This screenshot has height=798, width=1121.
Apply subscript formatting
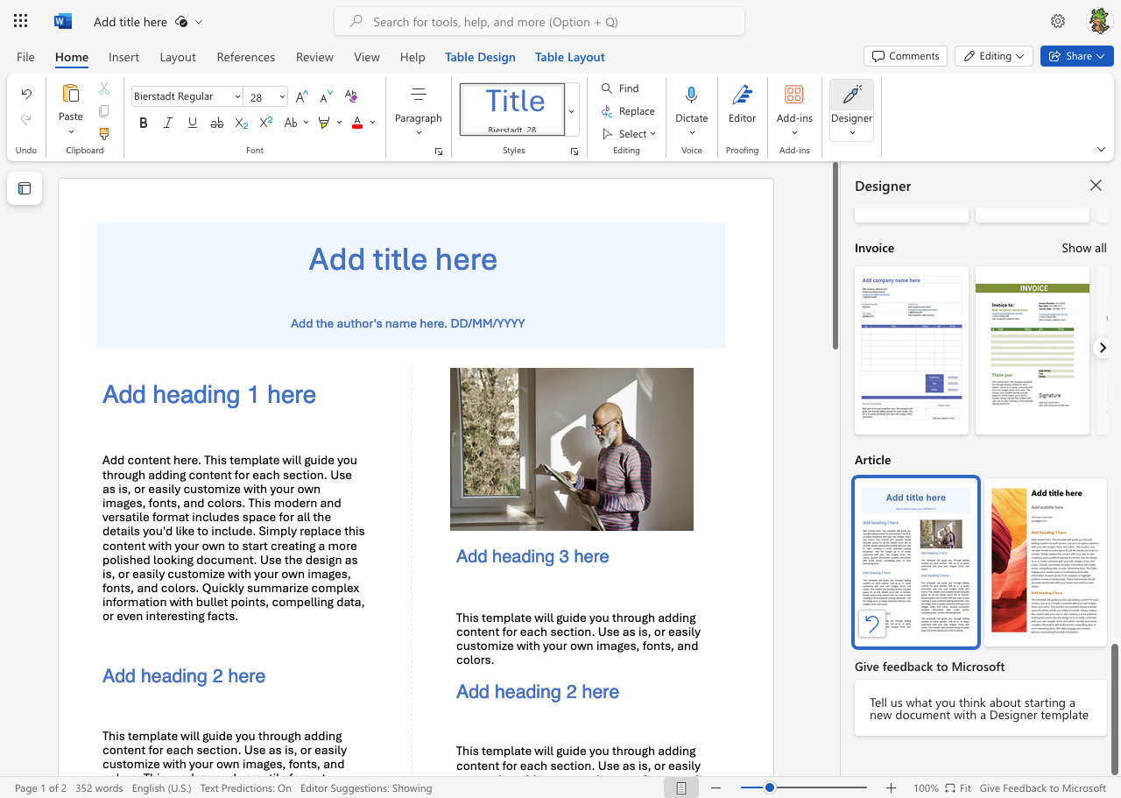242,123
